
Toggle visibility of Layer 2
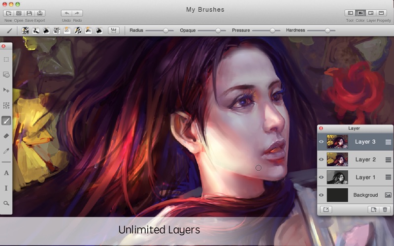[321, 159]
